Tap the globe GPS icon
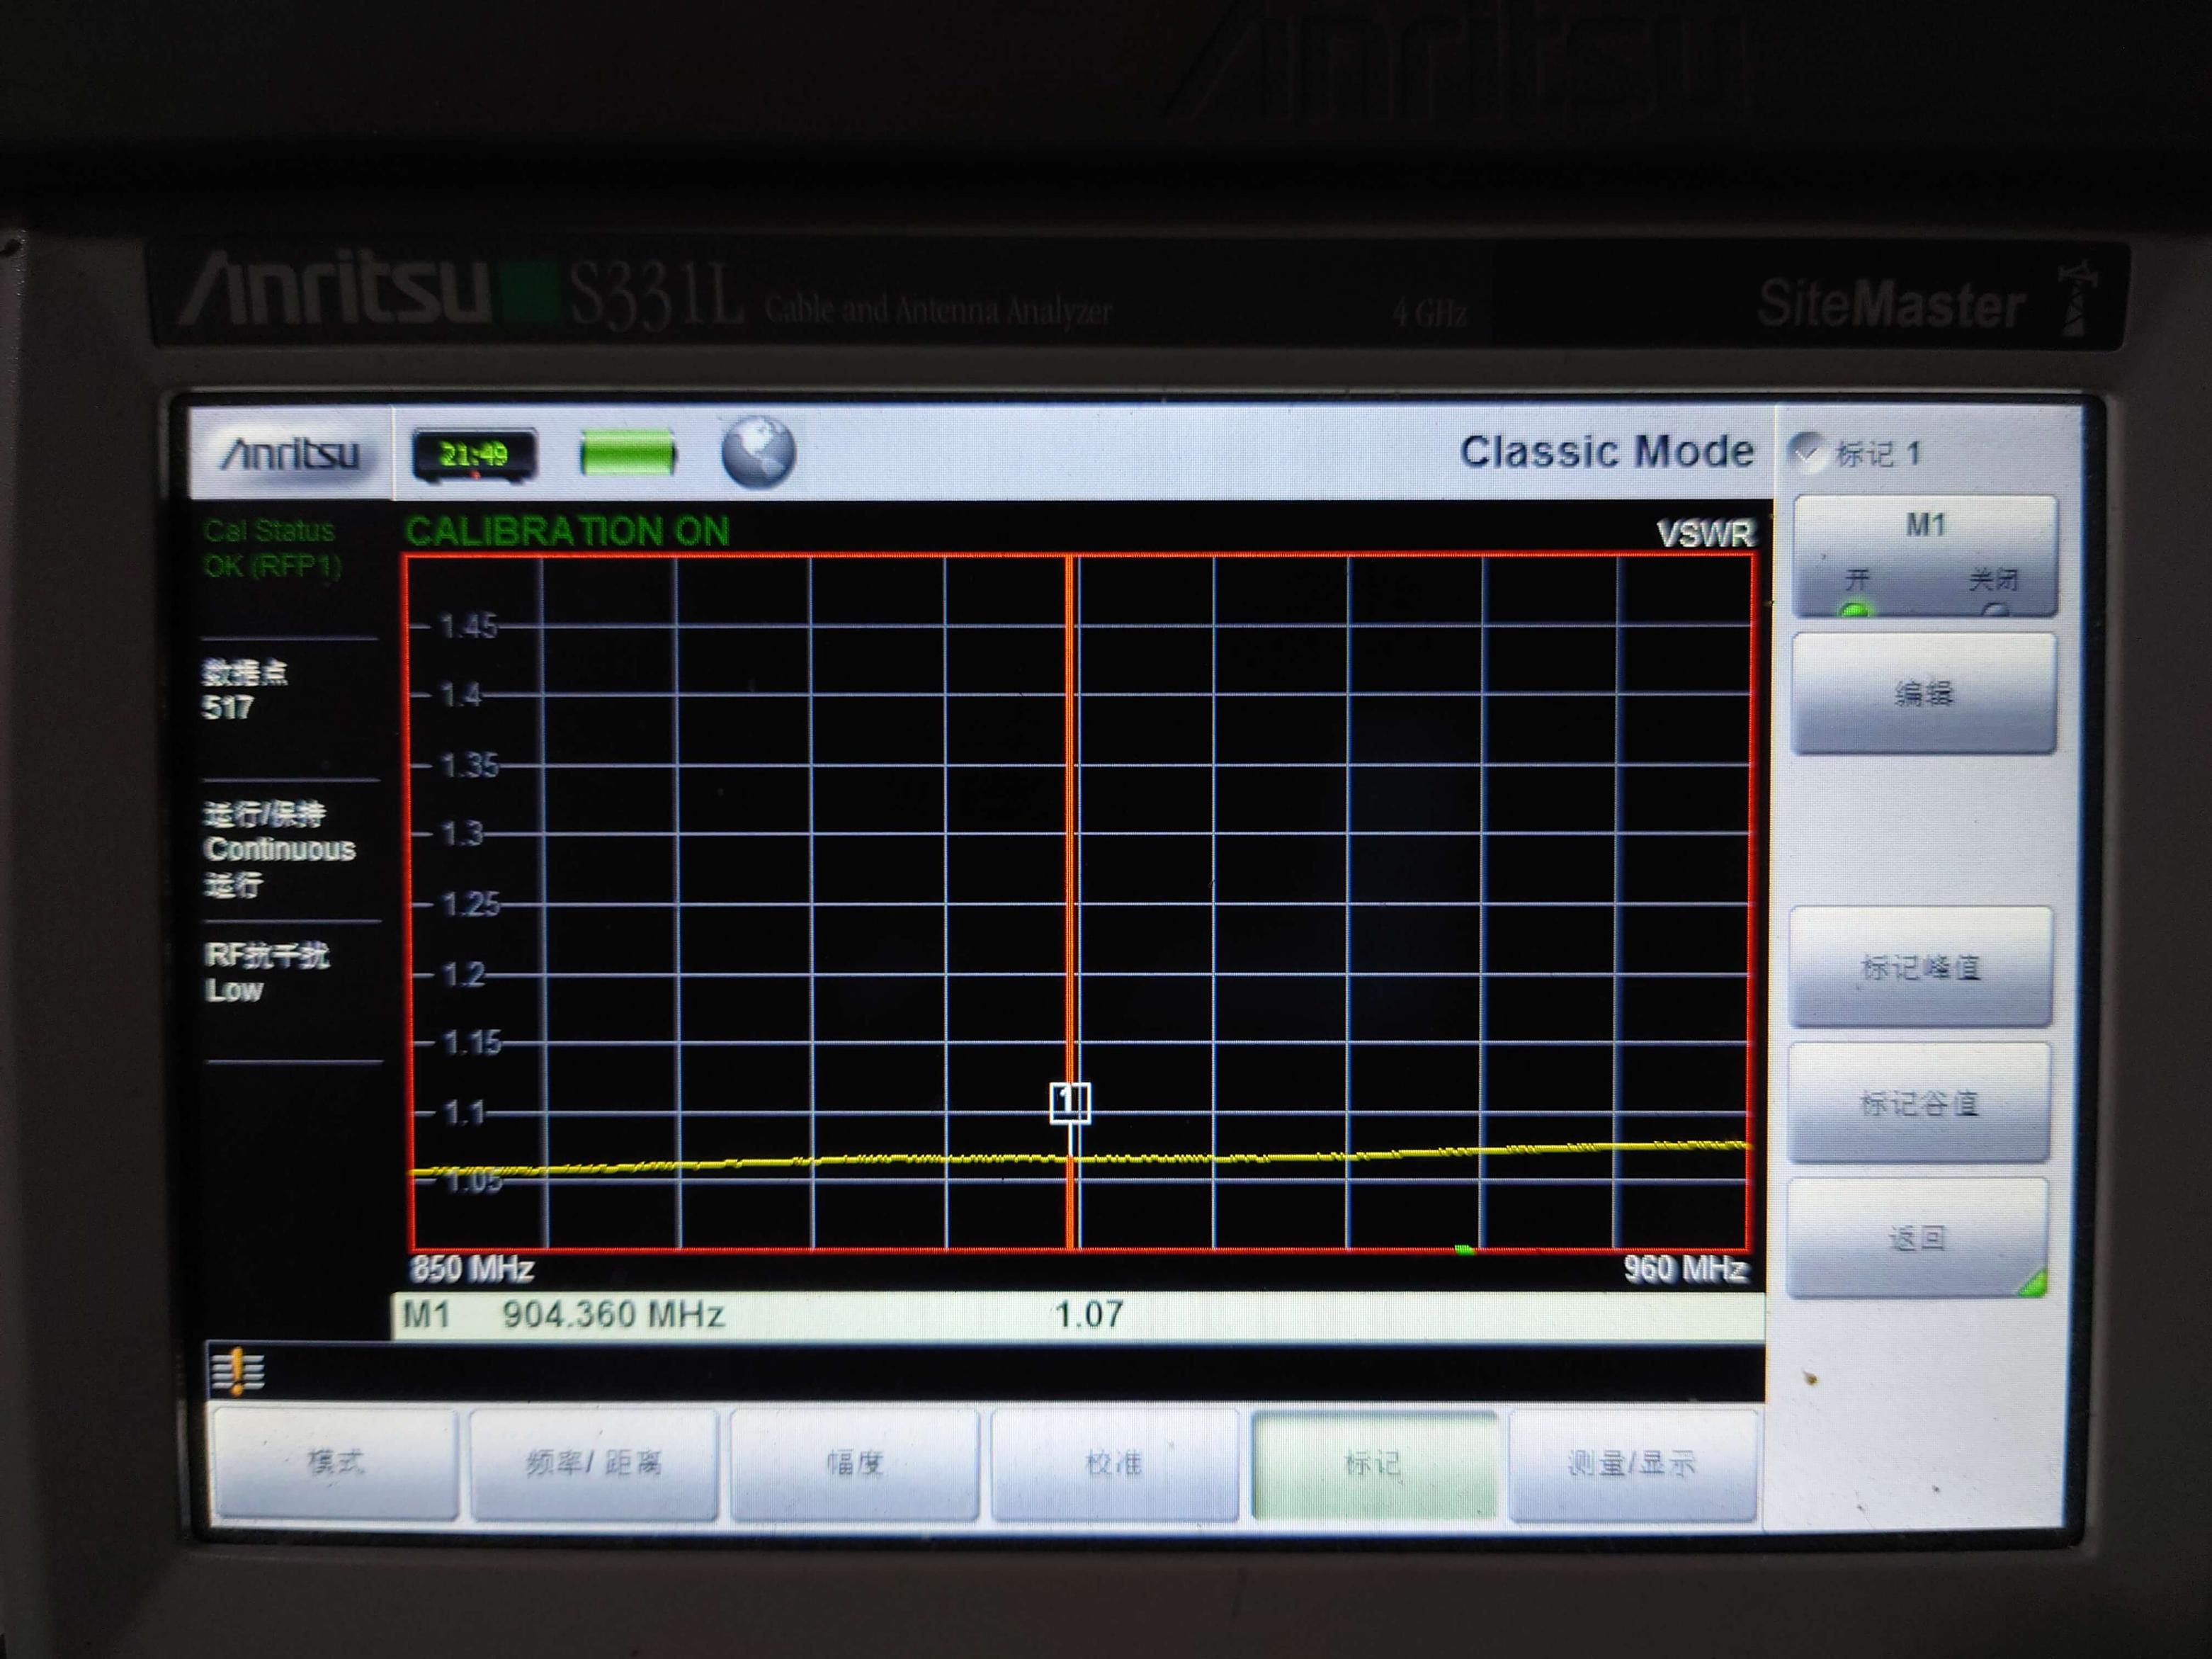The width and height of the screenshot is (2212, 1659). pos(758,452)
